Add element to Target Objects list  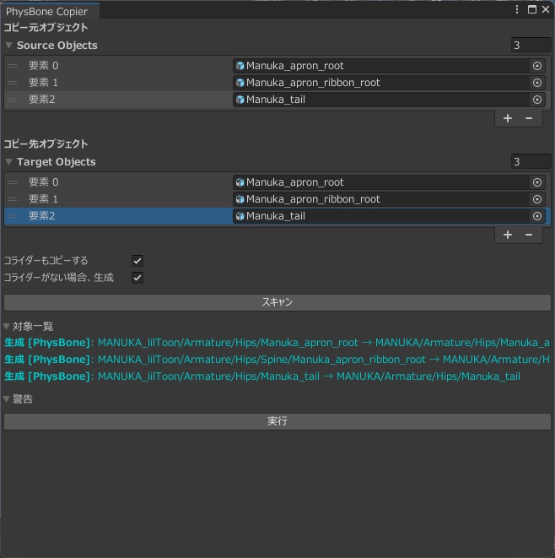point(508,235)
